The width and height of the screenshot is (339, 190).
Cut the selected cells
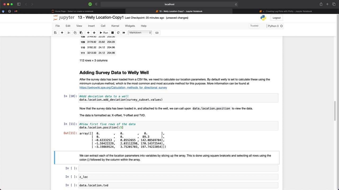click(69, 32)
